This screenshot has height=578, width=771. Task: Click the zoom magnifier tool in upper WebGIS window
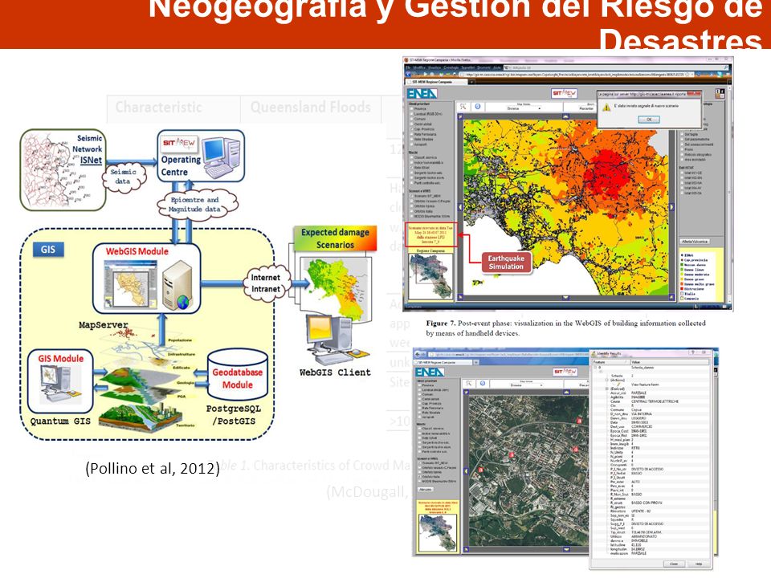tap(463, 107)
